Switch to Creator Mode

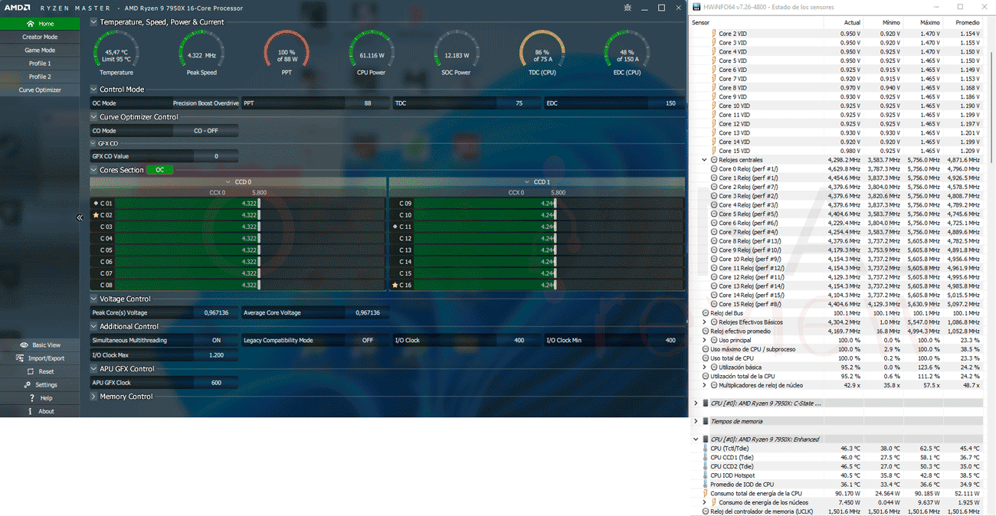point(40,37)
